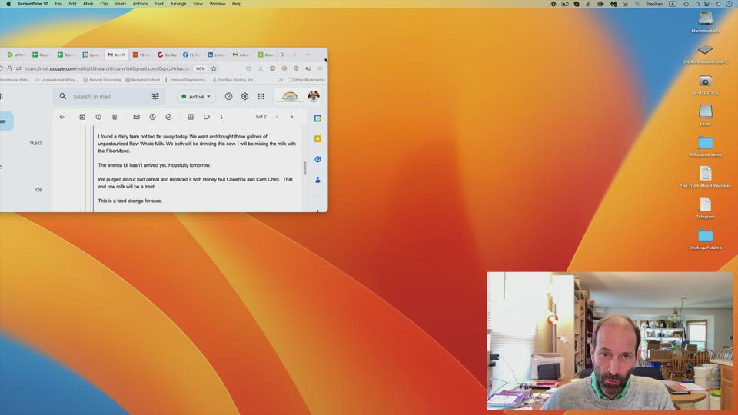Bookmark this page with star icon
The height and width of the screenshot is (415, 738).
click(214, 68)
